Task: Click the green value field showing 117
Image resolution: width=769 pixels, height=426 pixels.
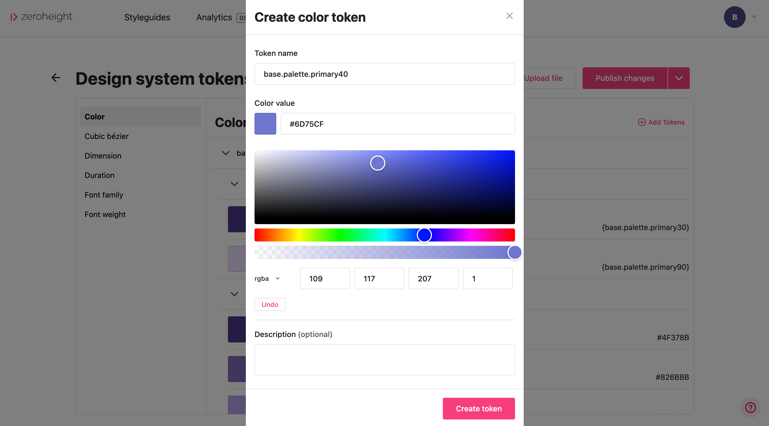Action: tap(379, 278)
